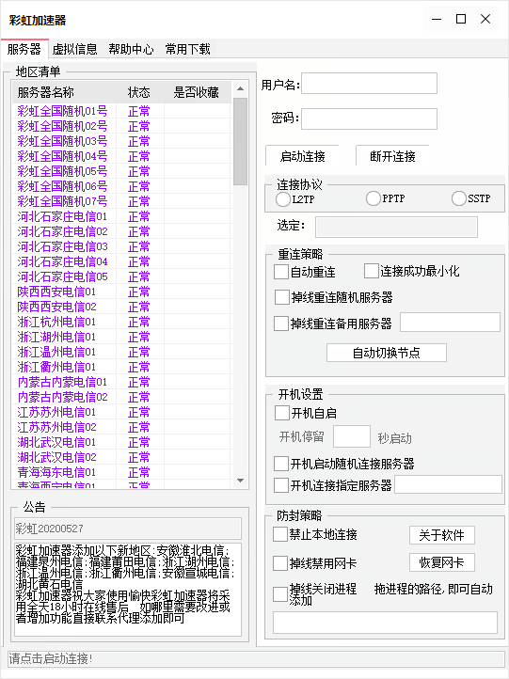
Task: Select server 彩虹全国随机02号
Action: [x=62, y=126]
